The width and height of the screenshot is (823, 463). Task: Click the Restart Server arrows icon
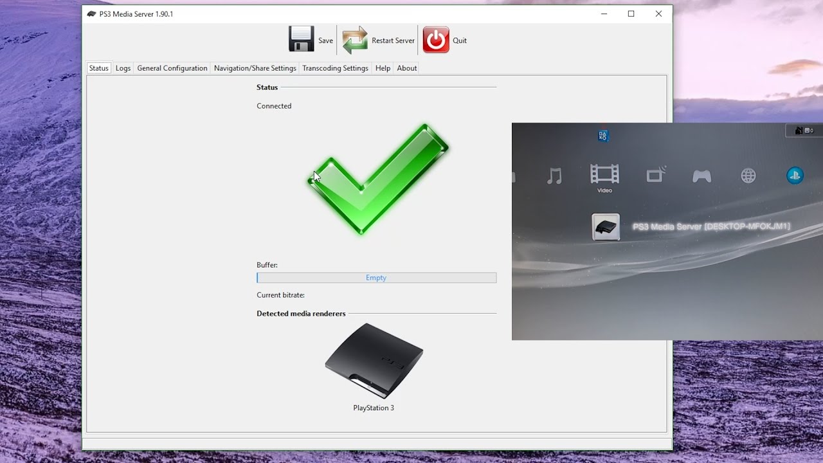click(355, 40)
